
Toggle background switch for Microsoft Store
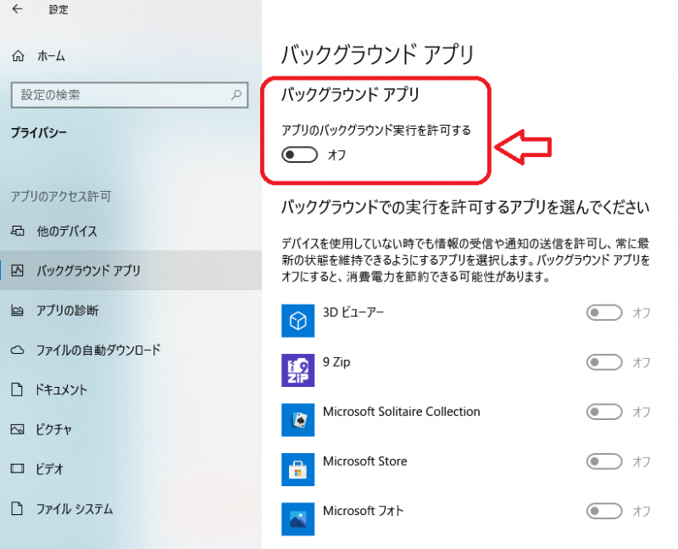[604, 462]
